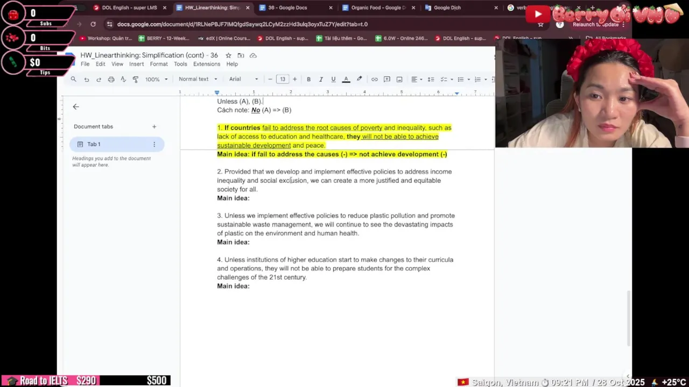Open the View menu
Viewport: 689px width, 387px height.
pyautogui.click(x=117, y=64)
